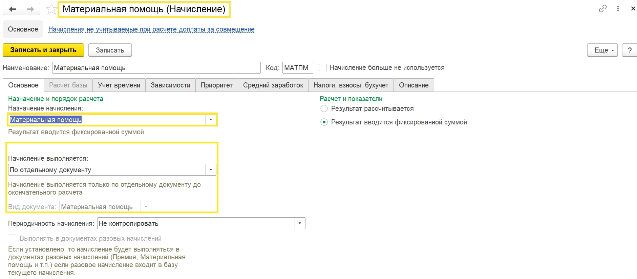Open link about доплаты за совмещение

tap(151, 29)
